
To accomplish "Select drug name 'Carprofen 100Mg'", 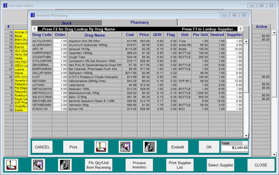I will click(x=80, y=53).
